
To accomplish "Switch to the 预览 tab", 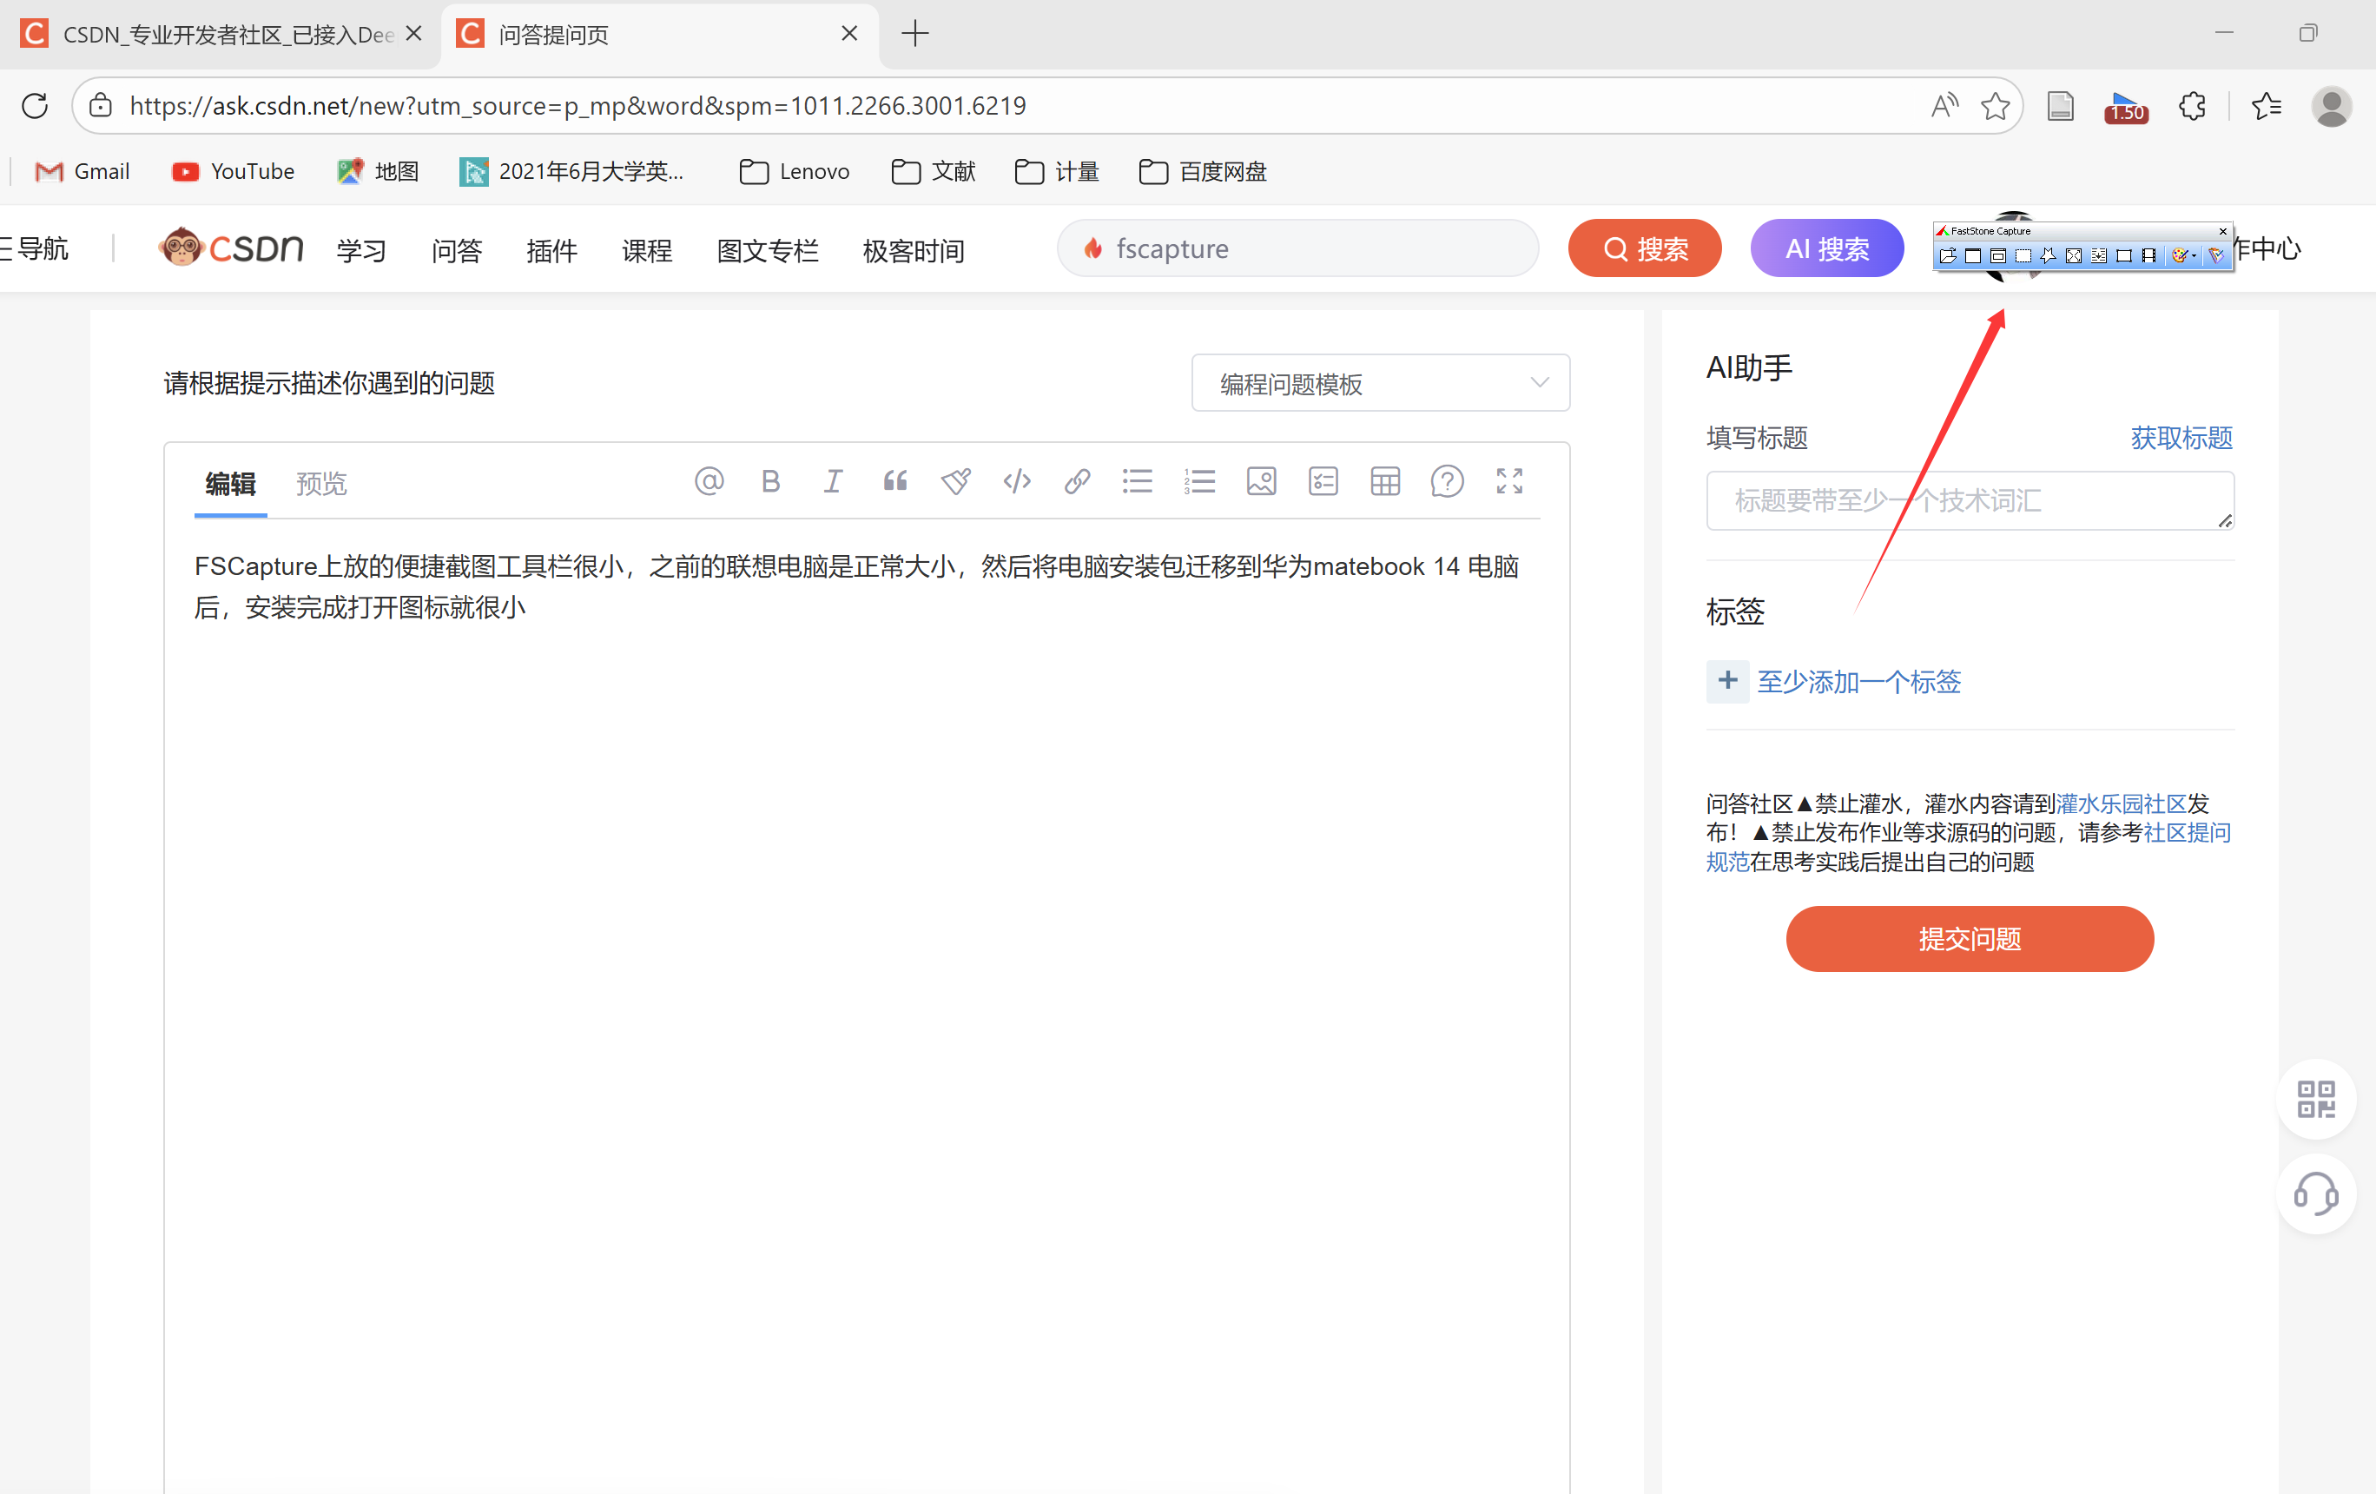I will [x=320, y=484].
